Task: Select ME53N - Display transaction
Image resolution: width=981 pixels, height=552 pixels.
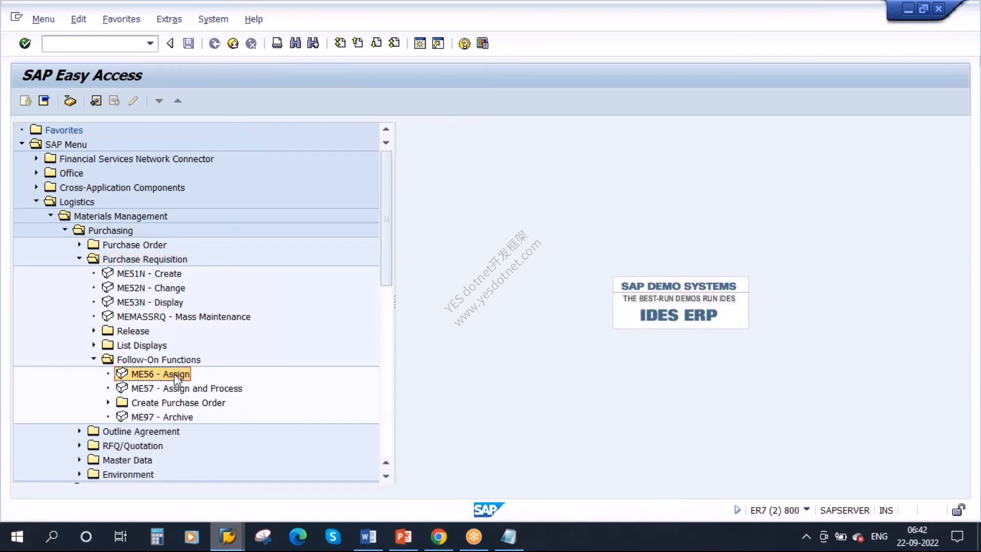Action: click(x=150, y=302)
